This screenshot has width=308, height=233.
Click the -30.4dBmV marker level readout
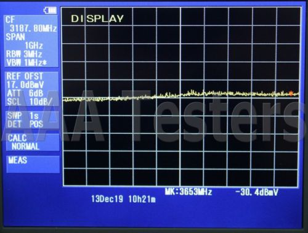click(256, 192)
